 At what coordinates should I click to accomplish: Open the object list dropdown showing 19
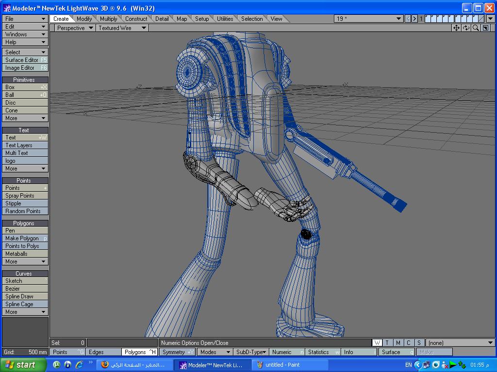point(369,19)
